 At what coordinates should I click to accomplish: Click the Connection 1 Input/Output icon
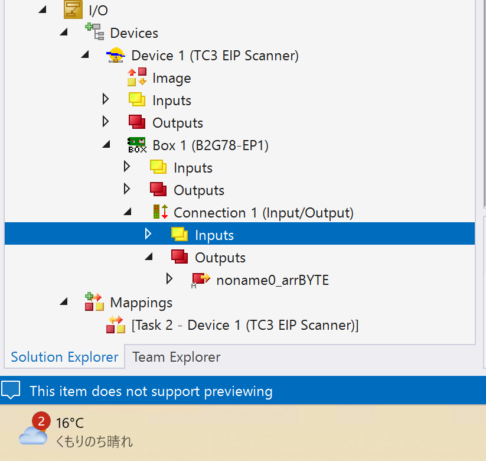(159, 212)
